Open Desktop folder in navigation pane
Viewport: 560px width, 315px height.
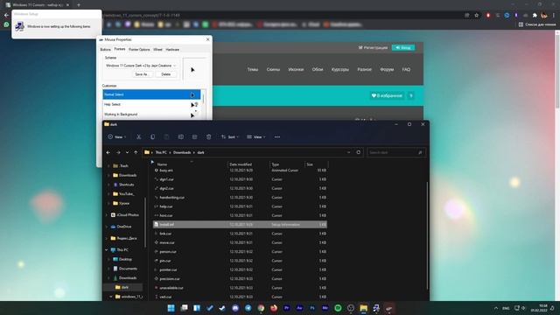point(125,259)
